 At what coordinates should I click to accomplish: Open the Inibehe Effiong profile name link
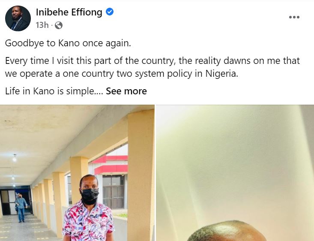tap(69, 12)
